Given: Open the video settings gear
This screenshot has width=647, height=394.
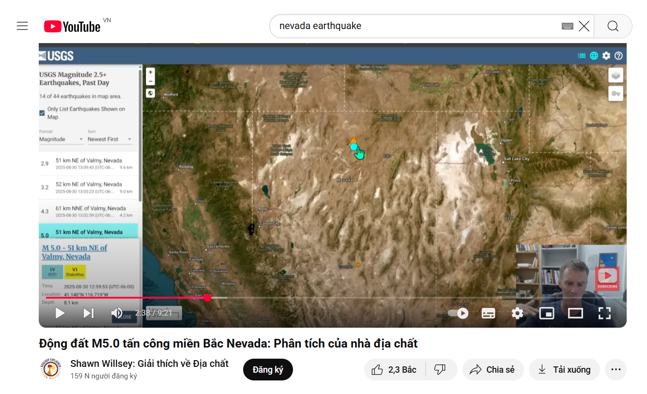Looking at the screenshot, I should 517,313.
